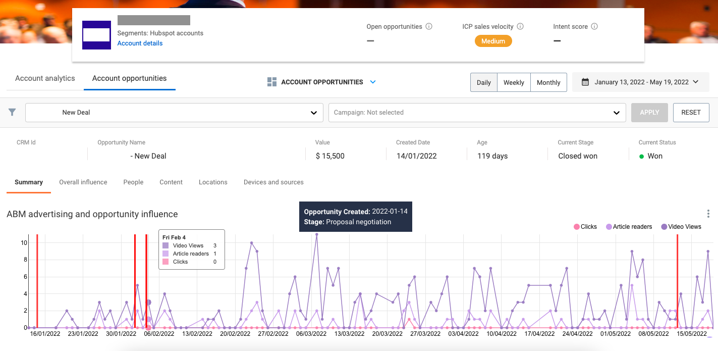The height and width of the screenshot is (351, 718).
Task: Show info for ICP sales velocity
Action: pos(520,26)
